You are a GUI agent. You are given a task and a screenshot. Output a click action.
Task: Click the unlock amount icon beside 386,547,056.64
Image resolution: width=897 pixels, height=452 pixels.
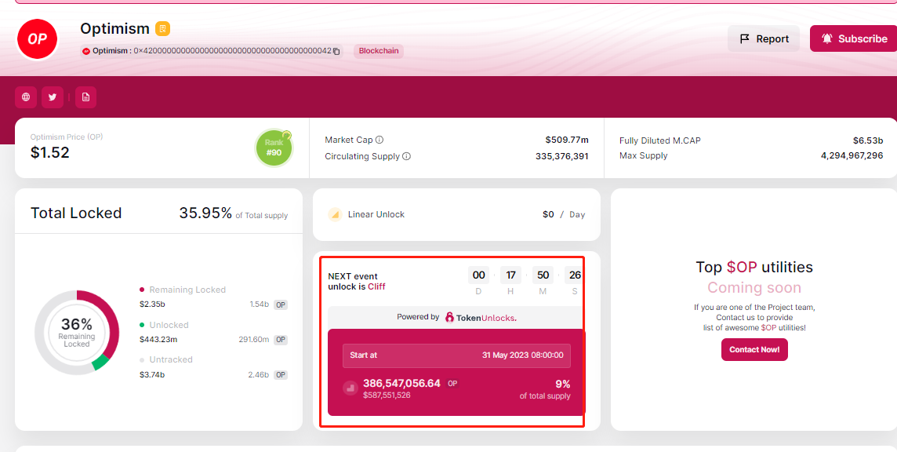(x=350, y=388)
